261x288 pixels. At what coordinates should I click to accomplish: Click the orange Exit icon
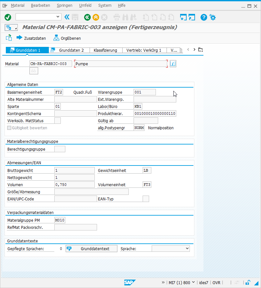96,17
